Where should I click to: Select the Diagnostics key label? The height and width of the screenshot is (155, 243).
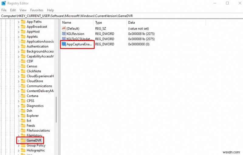tap(35, 106)
